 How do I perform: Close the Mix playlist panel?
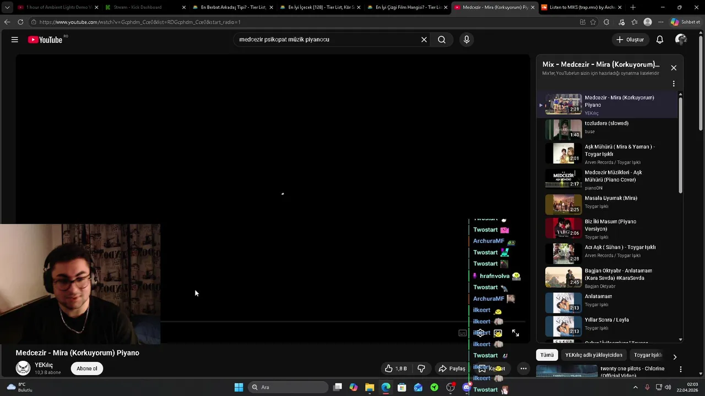(674, 68)
